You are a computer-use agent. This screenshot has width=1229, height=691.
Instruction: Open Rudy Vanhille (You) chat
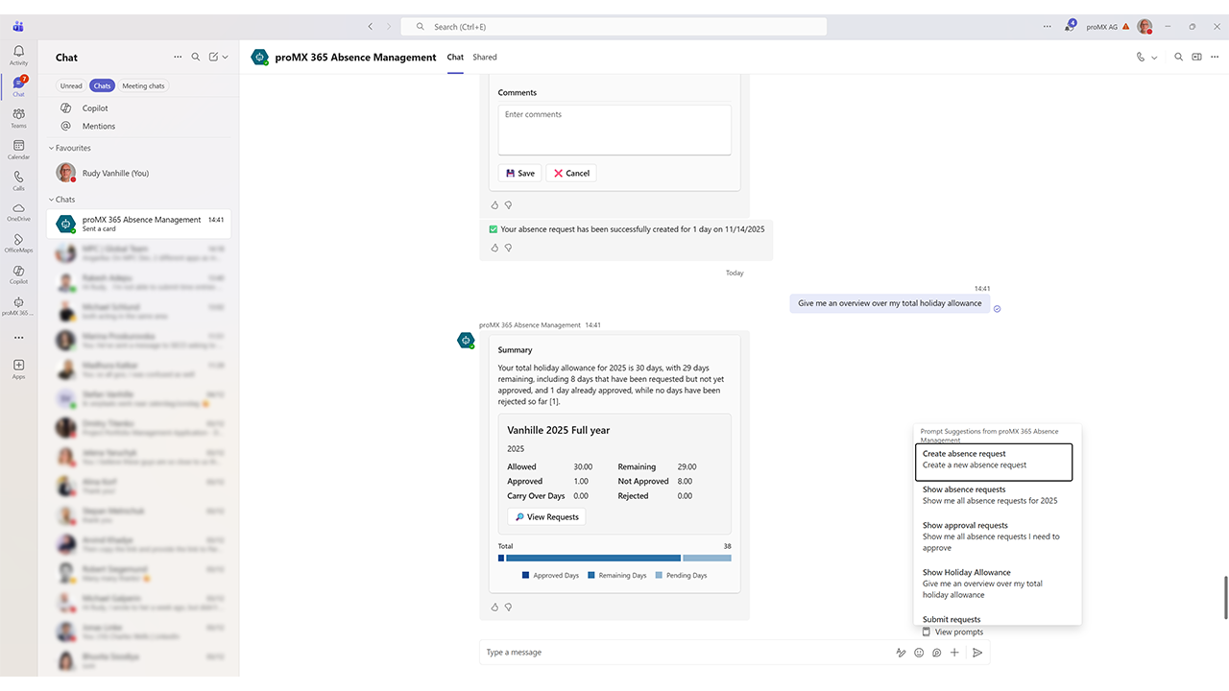coord(139,173)
